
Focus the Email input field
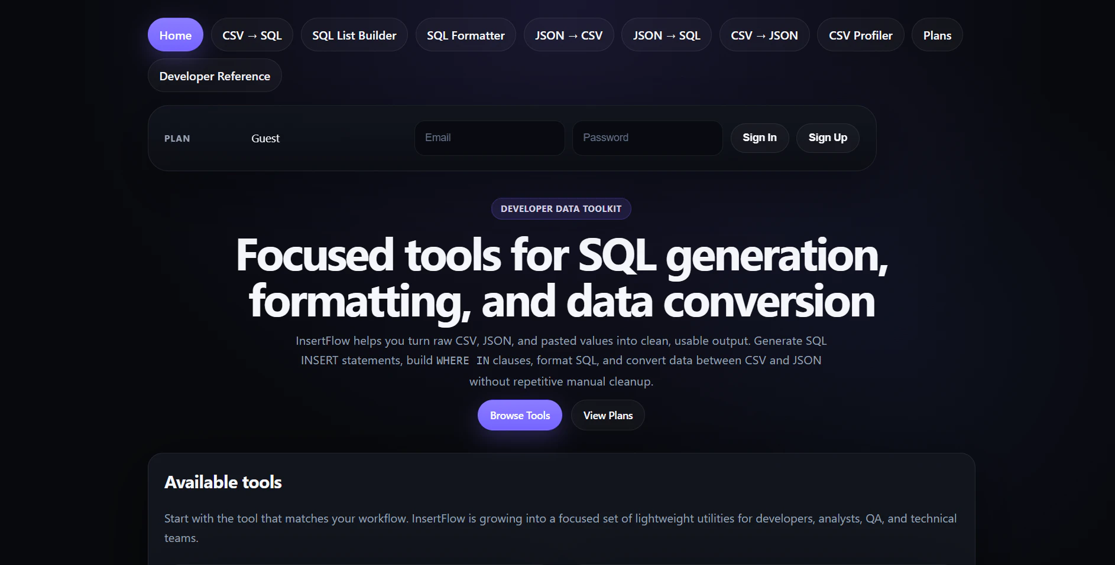click(490, 138)
